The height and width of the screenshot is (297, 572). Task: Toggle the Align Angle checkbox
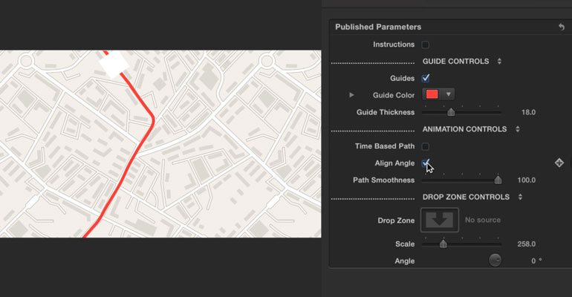426,163
